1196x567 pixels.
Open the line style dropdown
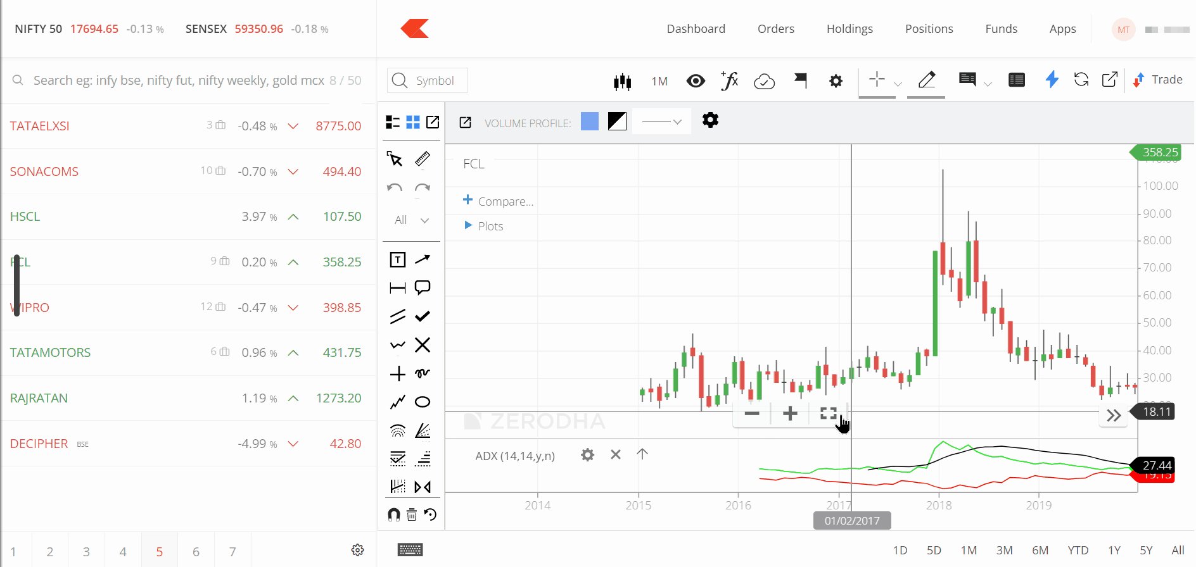click(661, 121)
